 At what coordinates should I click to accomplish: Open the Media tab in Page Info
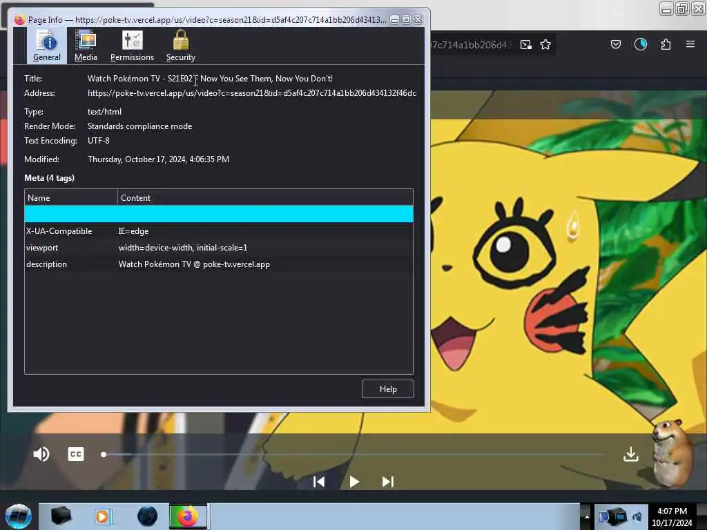click(86, 46)
